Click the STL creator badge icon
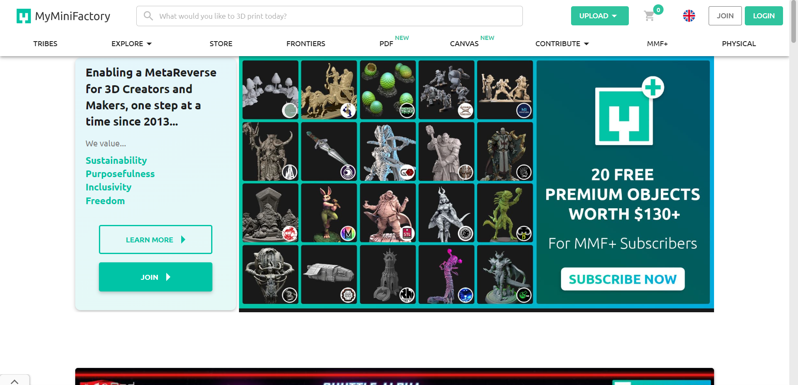This screenshot has width=798, height=385. click(407, 234)
